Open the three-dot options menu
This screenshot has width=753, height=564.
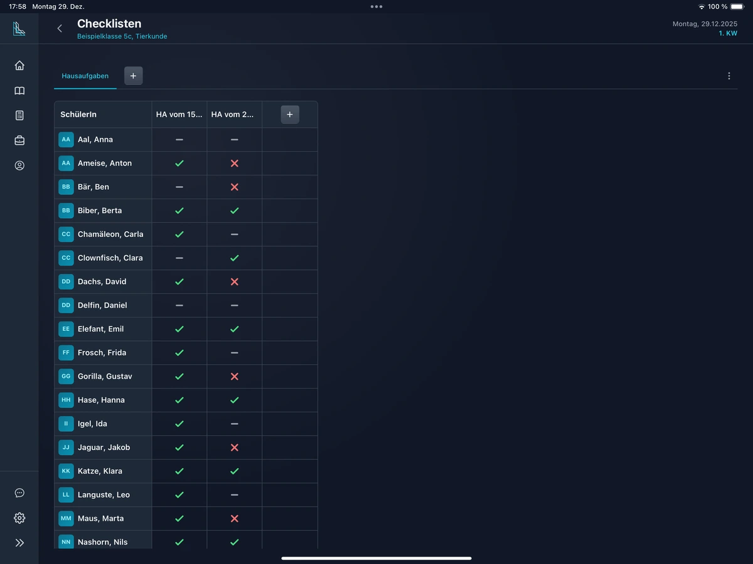pyautogui.click(x=729, y=76)
